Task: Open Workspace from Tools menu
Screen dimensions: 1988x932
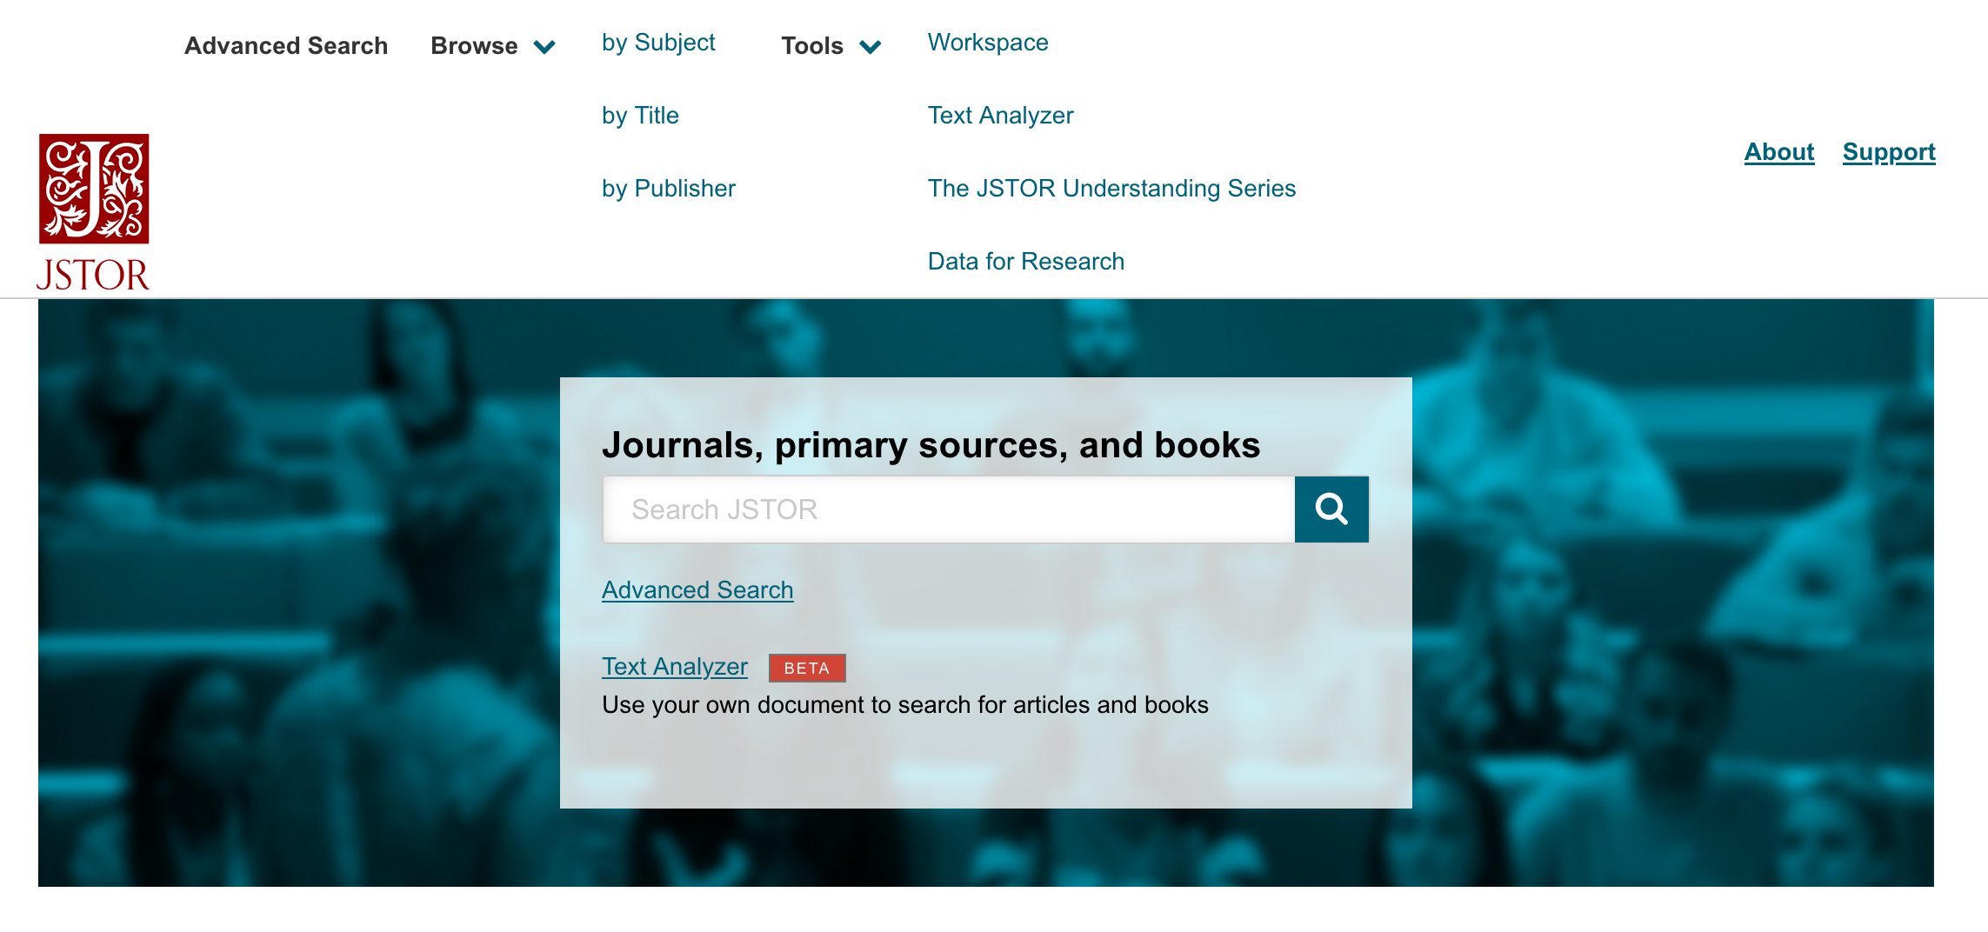Action: 988,43
